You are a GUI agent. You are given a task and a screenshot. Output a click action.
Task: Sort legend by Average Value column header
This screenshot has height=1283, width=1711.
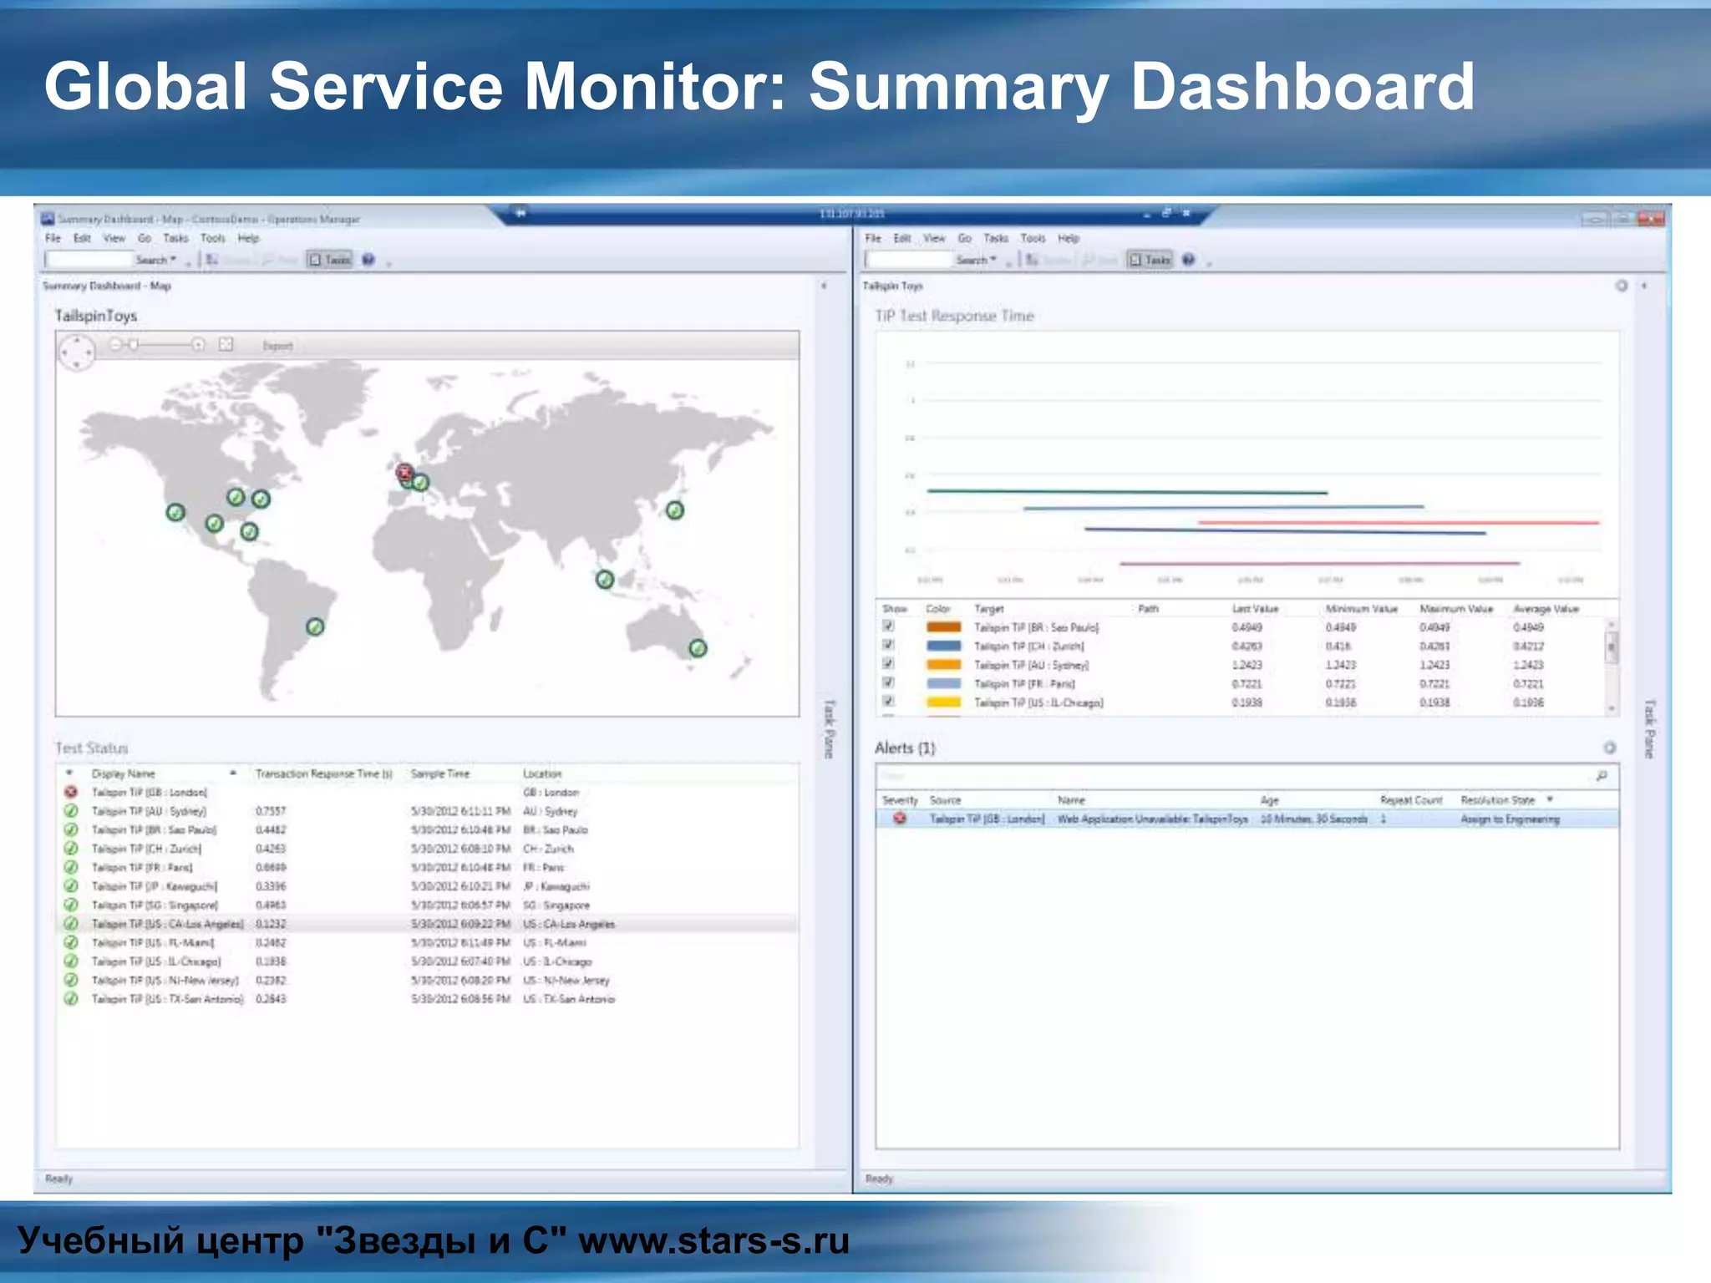pos(1546,609)
